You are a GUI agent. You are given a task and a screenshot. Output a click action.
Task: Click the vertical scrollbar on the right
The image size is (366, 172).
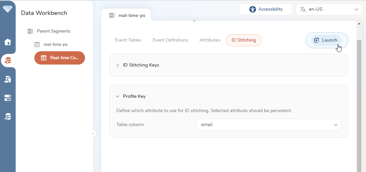359,100
